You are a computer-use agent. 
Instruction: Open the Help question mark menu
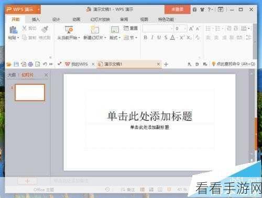(x=210, y=9)
